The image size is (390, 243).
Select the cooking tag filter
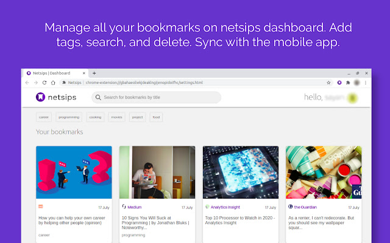pos(95,117)
